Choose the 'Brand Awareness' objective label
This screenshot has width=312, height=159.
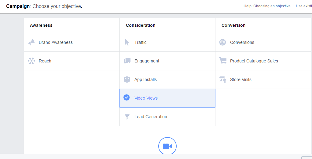coord(56,42)
